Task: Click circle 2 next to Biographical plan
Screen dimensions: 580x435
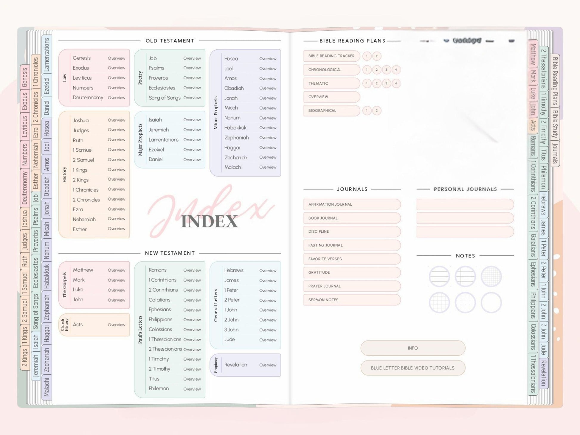Action: pos(376,111)
